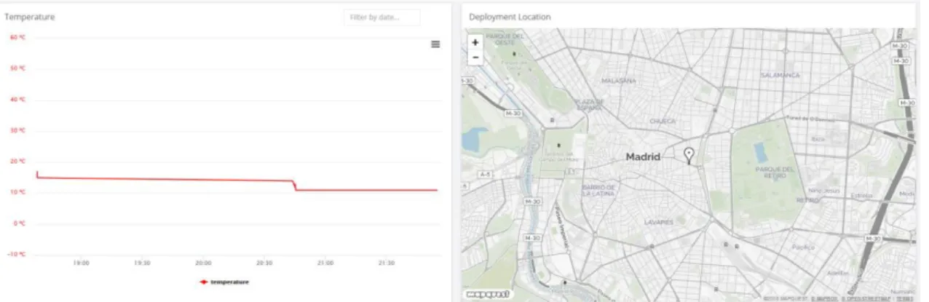Click the Malasaña district label

pyautogui.click(x=620, y=81)
